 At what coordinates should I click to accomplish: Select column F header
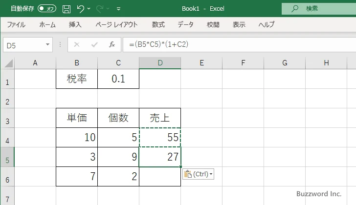(x=243, y=63)
